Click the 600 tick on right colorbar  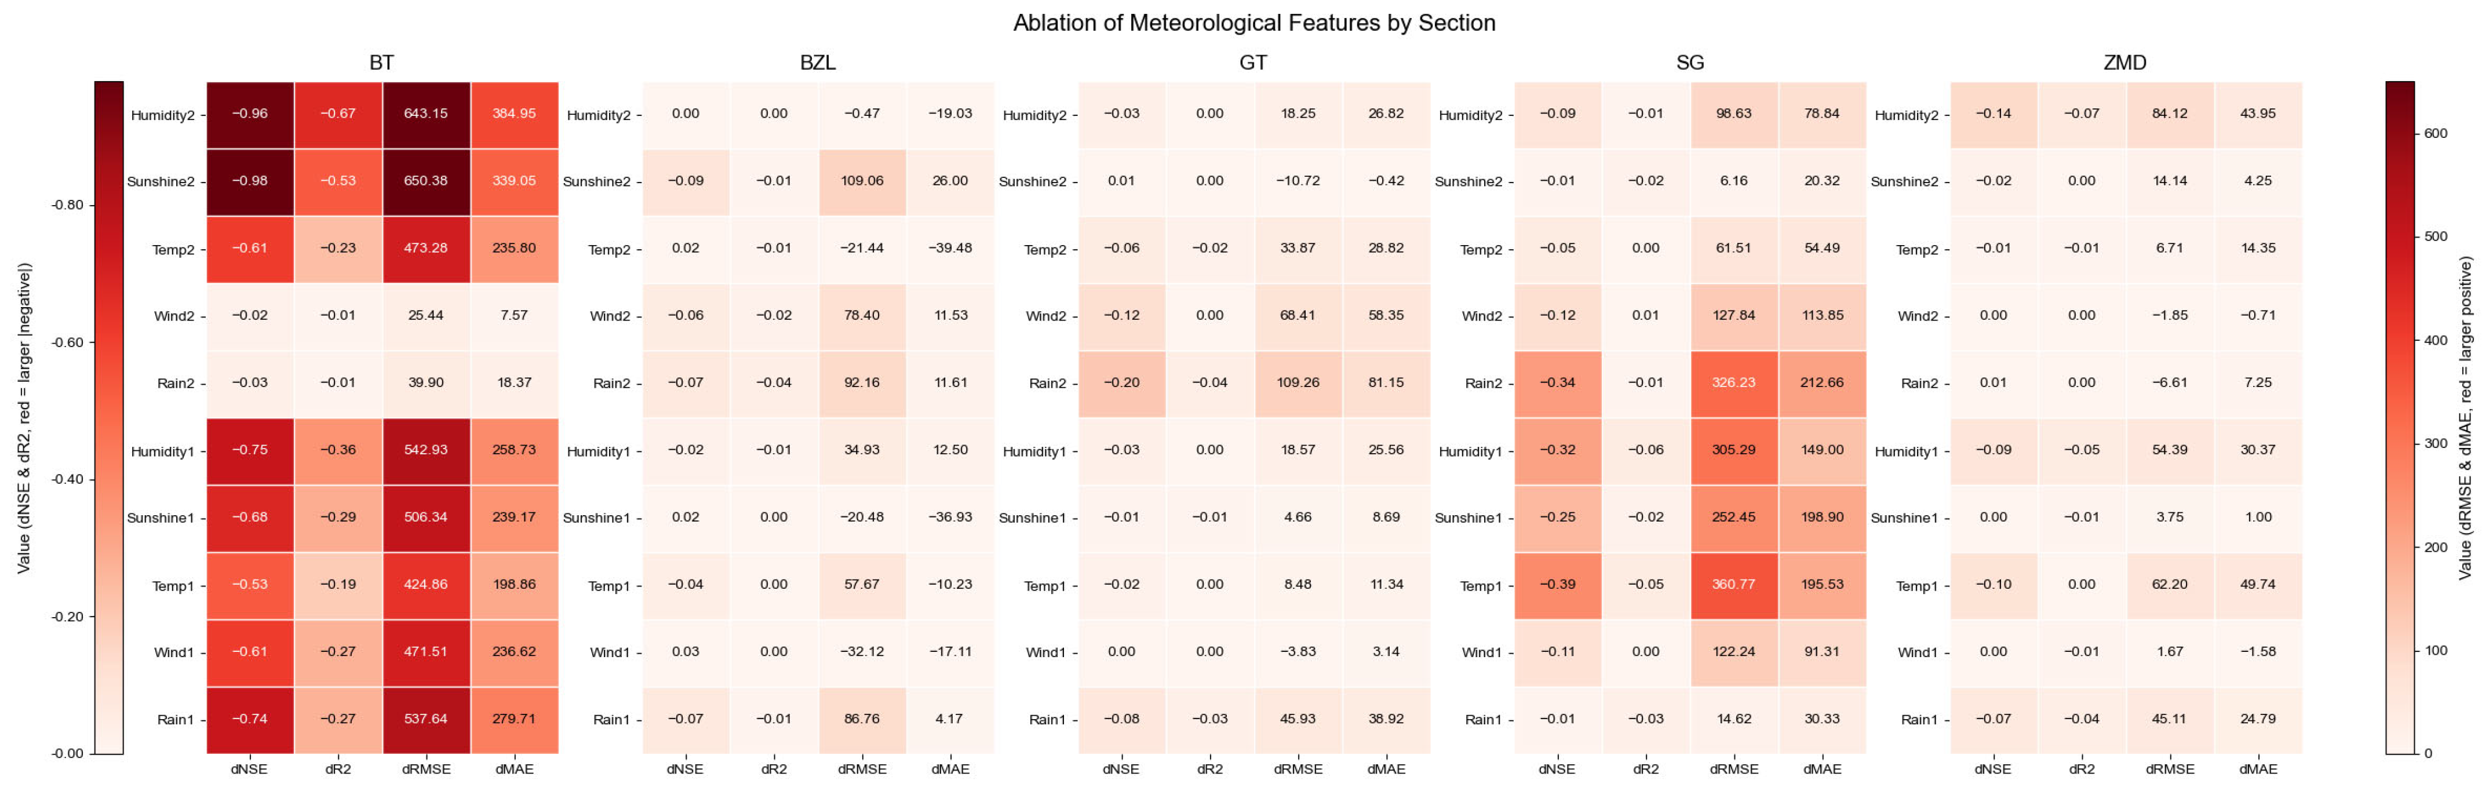(2436, 133)
